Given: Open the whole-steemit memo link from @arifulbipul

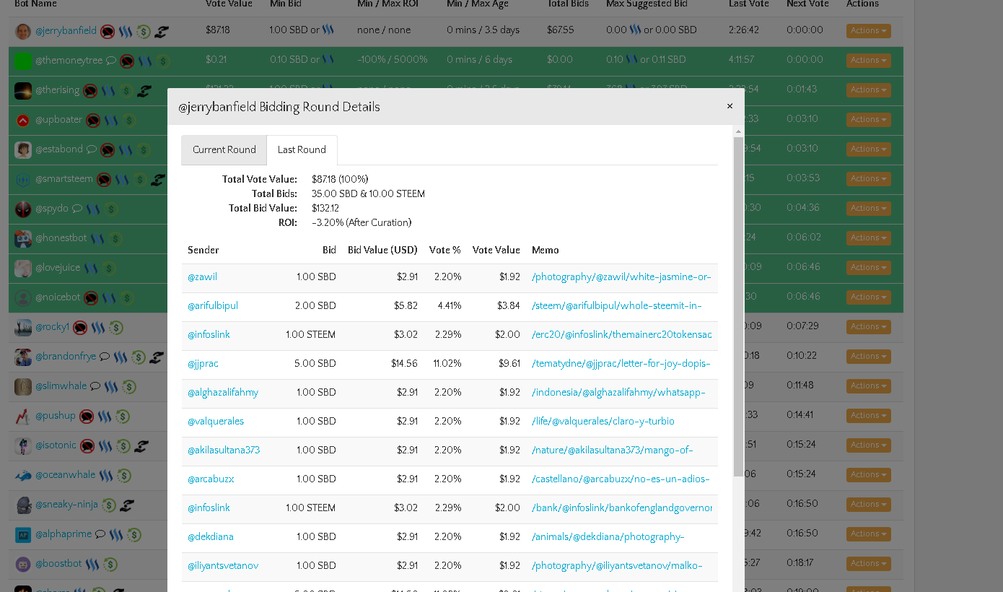Looking at the screenshot, I should 617,306.
